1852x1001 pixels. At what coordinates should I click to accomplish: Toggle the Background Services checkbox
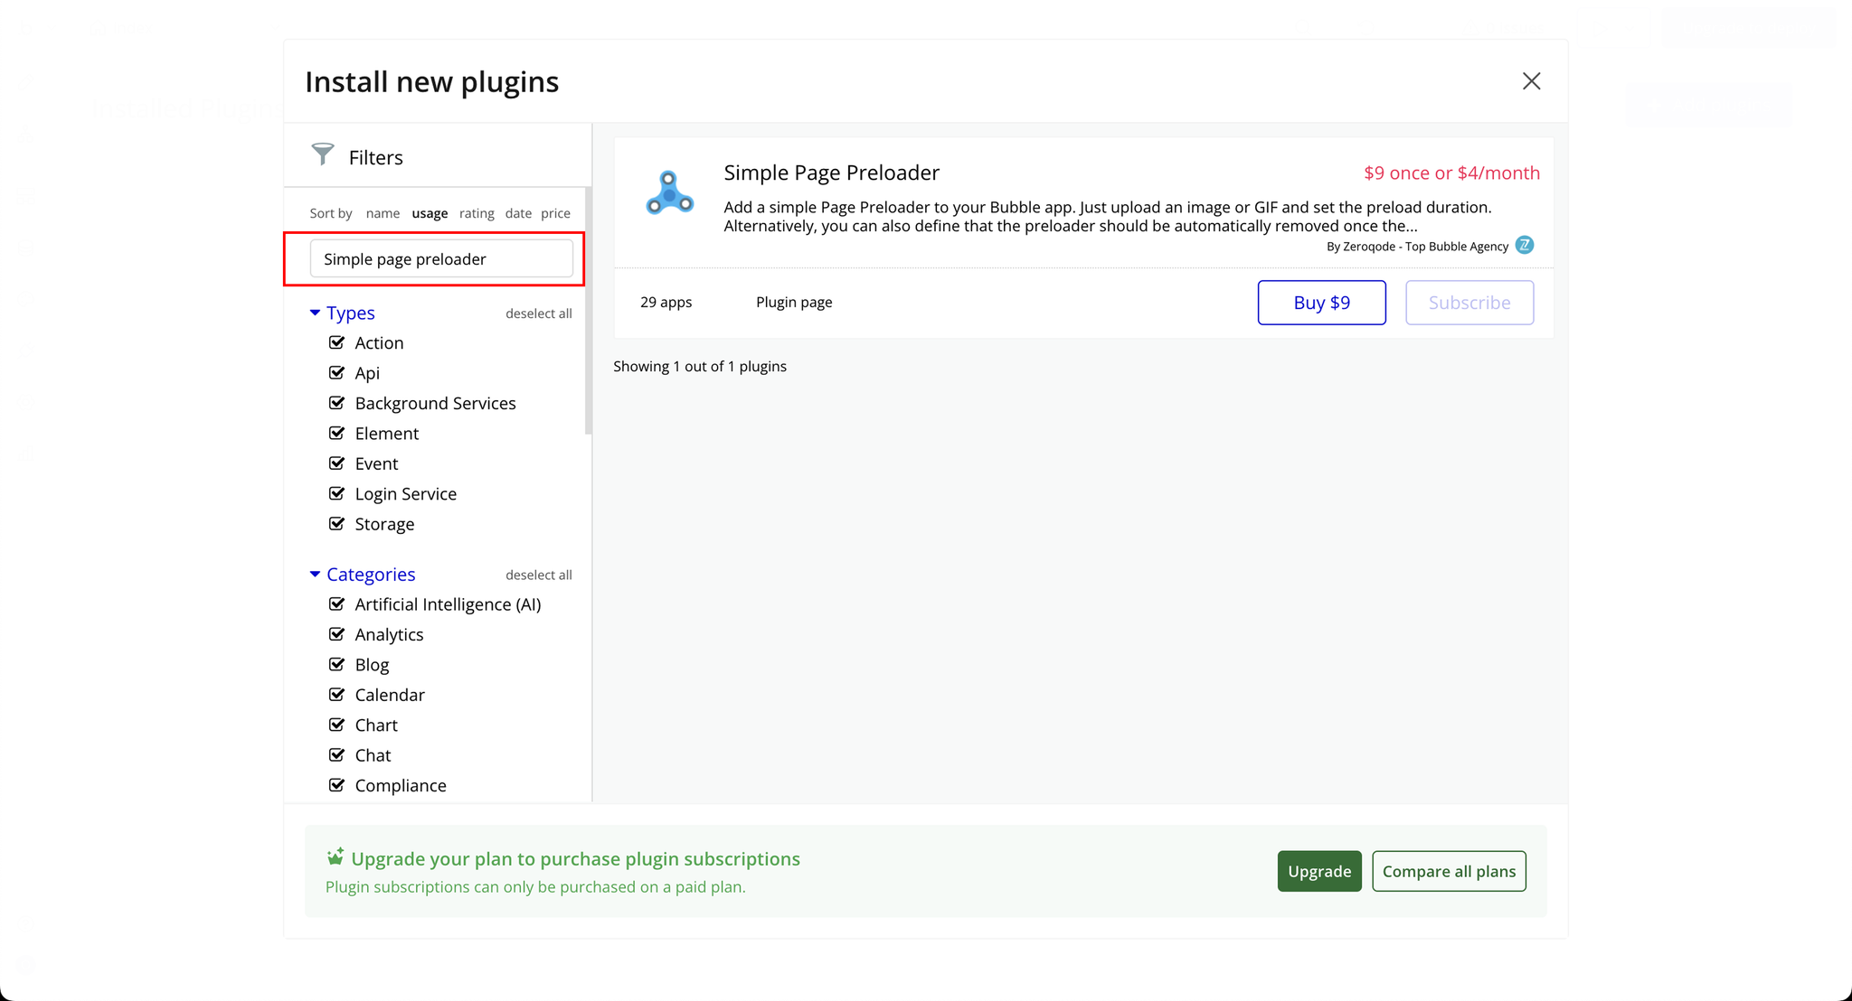(337, 403)
